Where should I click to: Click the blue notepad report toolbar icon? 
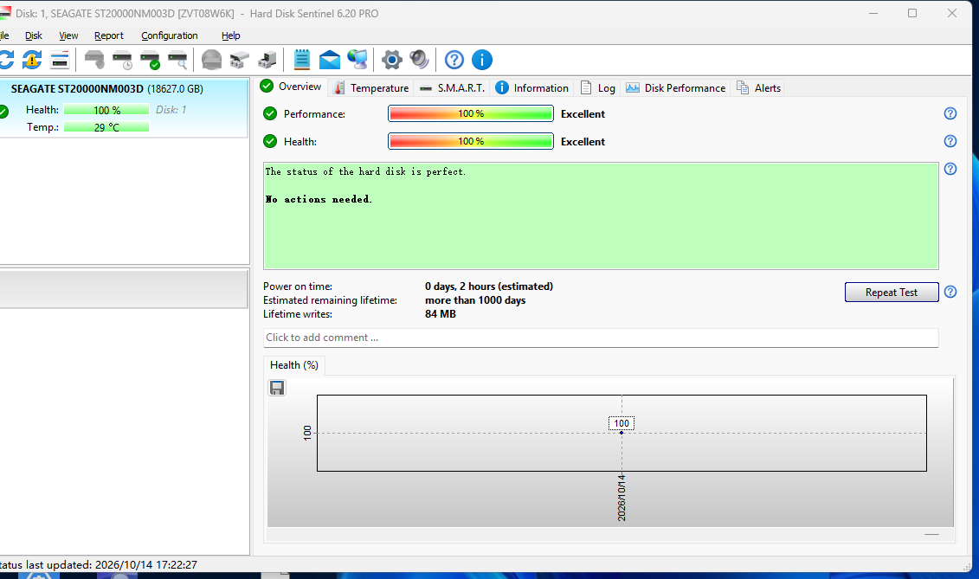click(x=301, y=60)
